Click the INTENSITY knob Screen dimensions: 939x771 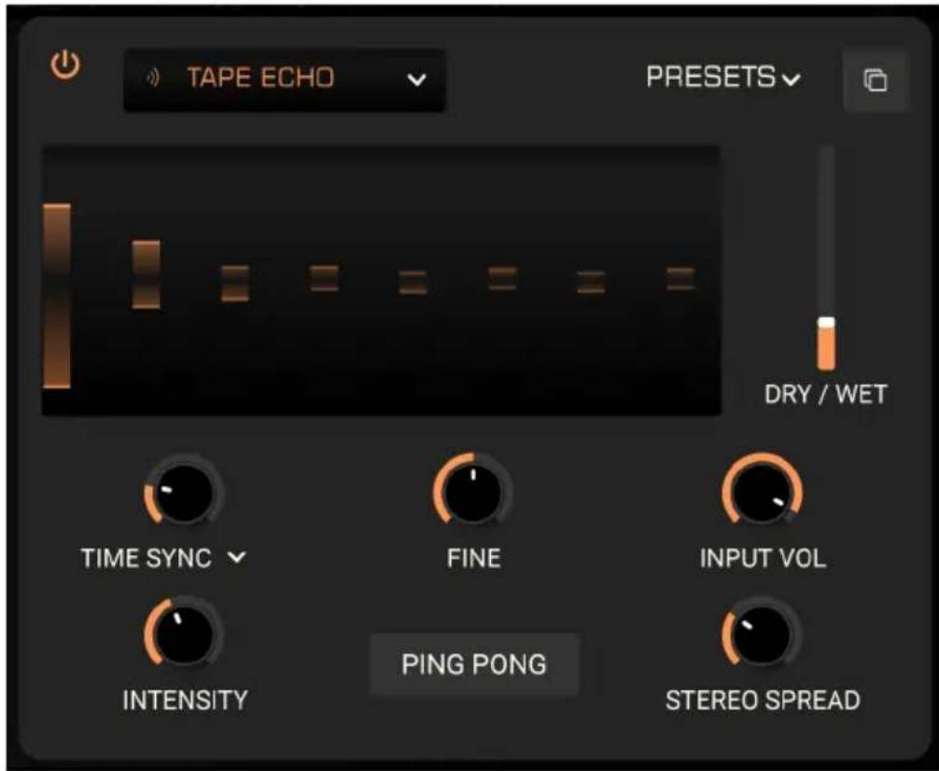184,633
